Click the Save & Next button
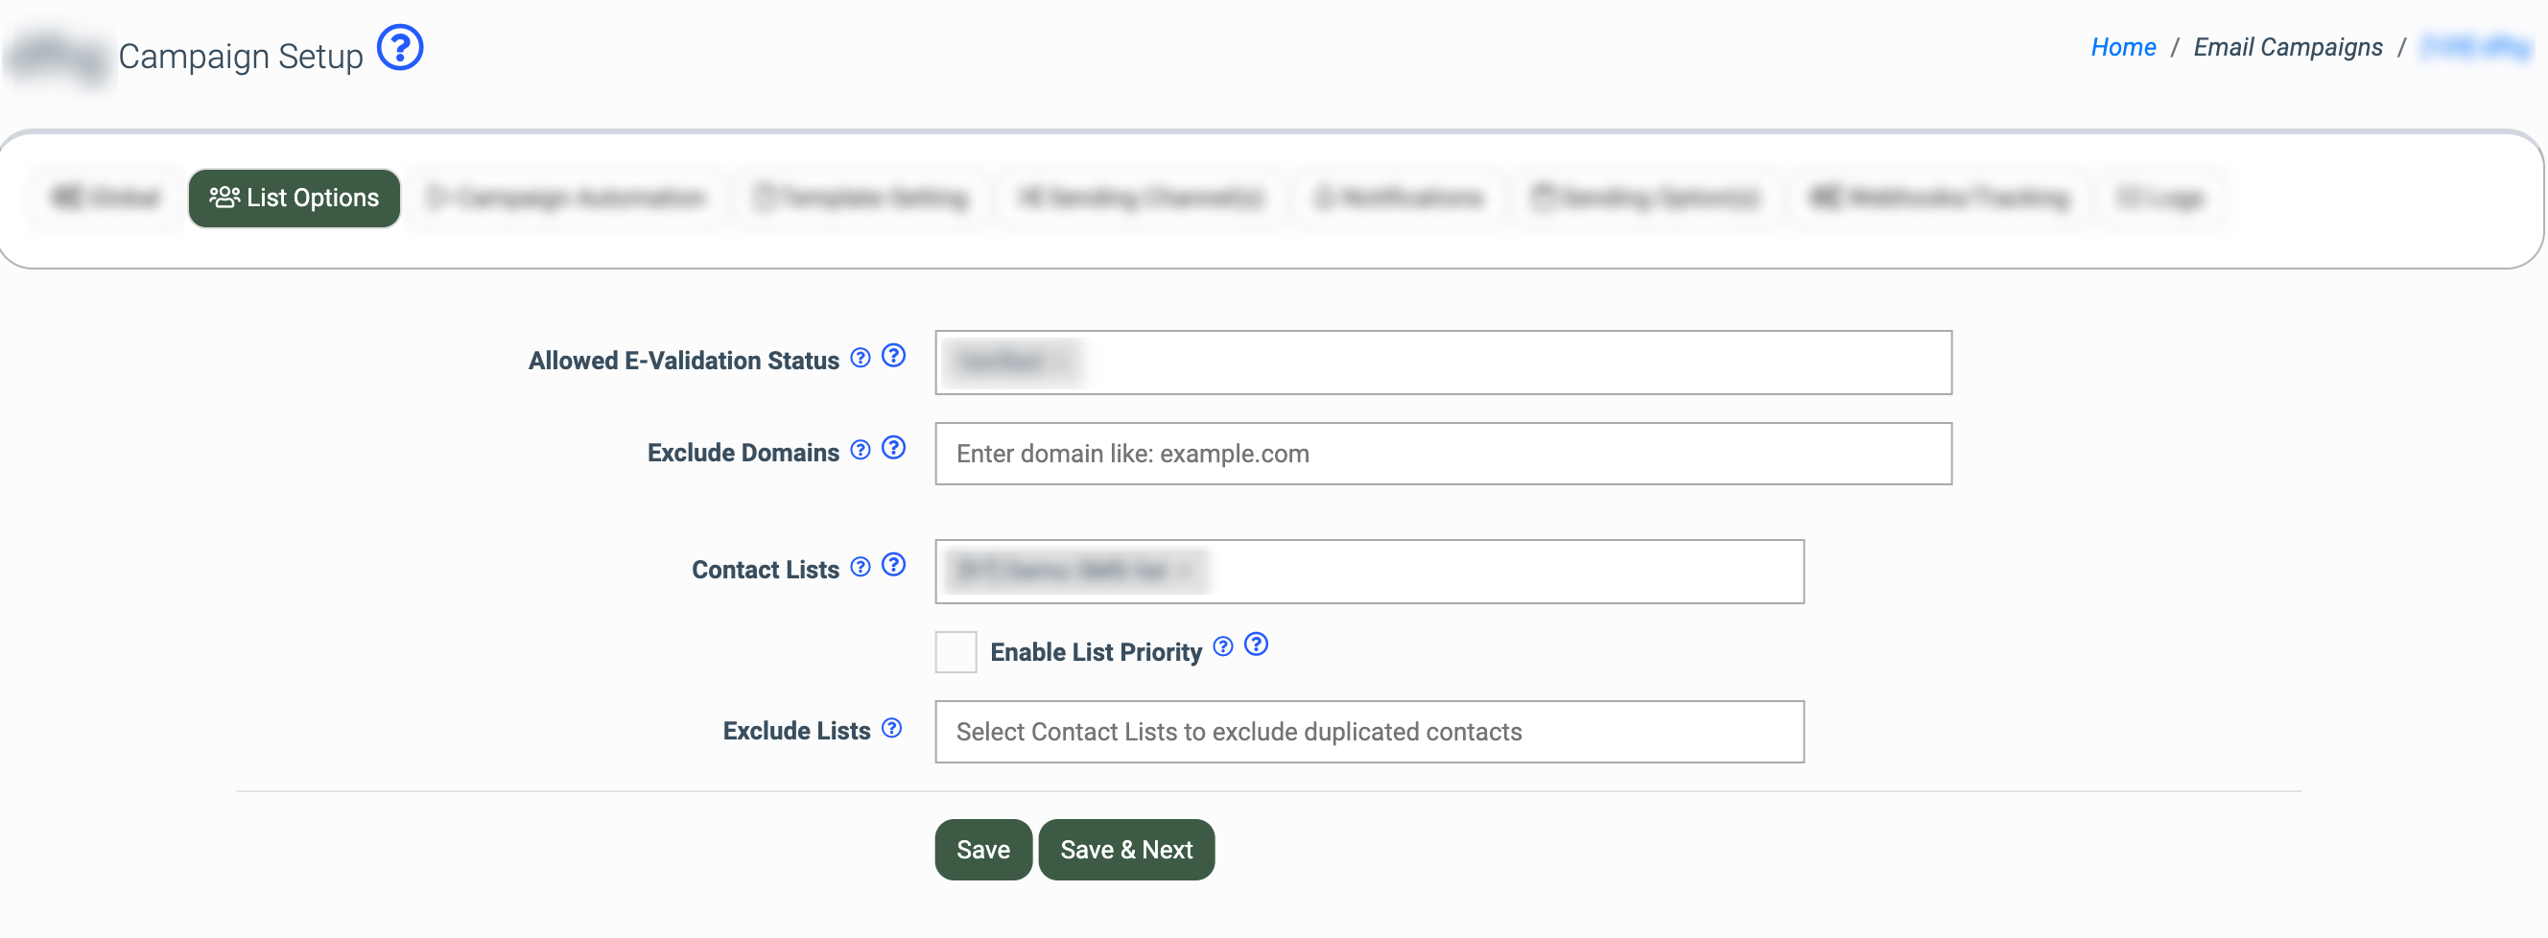The width and height of the screenshot is (2548, 938). 1125,849
